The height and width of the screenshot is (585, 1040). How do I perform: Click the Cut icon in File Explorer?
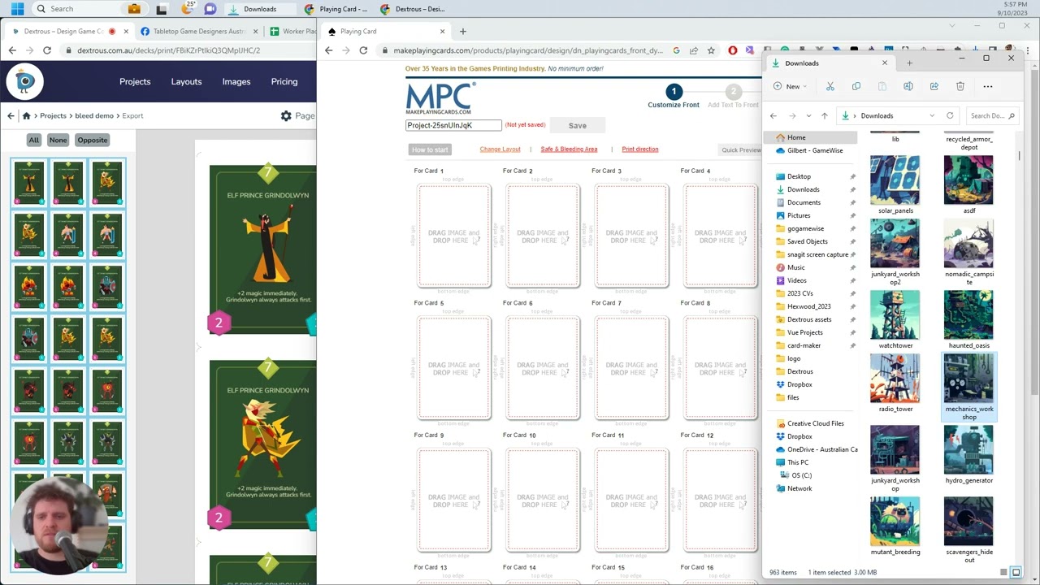(x=830, y=86)
